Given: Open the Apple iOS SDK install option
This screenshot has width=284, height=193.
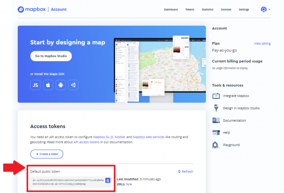Looking at the screenshot, I should click(48, 85).
